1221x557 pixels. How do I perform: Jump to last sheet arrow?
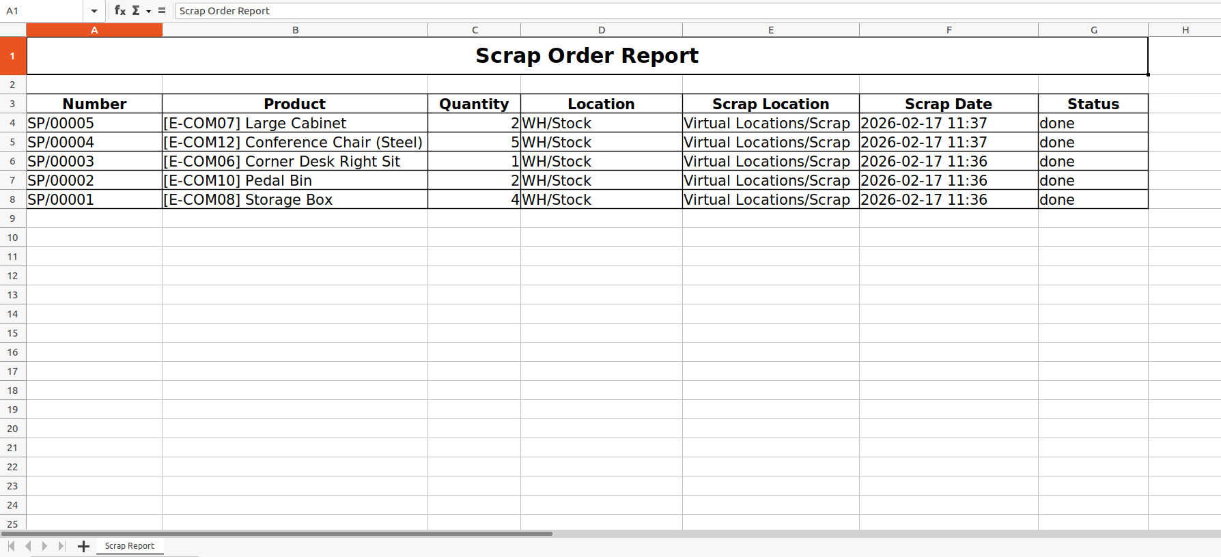pos(61,546)
